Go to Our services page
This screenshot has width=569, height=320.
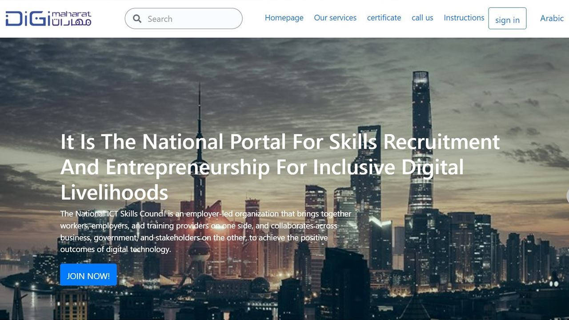pos(335,18)
